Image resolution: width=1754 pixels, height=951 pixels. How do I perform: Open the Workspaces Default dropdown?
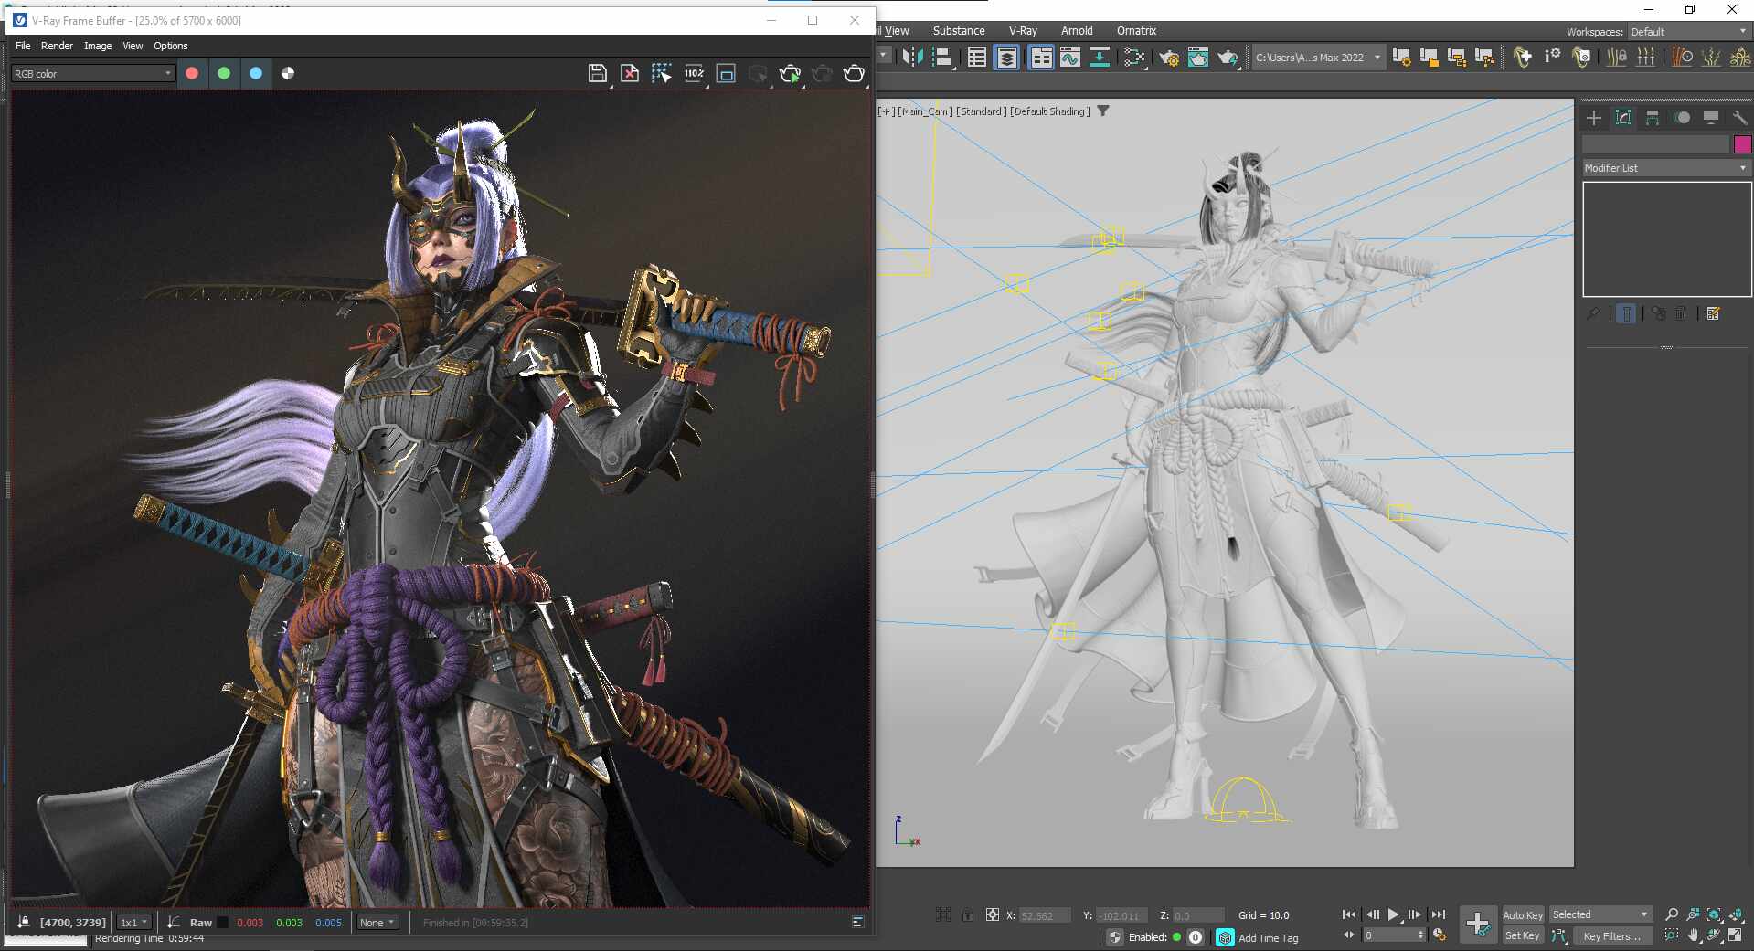[1688, 31]
